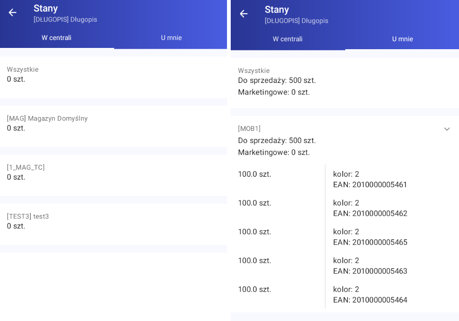Viewport: 459px width, 321px height.
Task: Go back using left screen's arrow icon
Action: (x=12, y=13)
